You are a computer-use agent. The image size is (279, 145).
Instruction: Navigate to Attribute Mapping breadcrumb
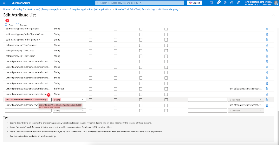[x=168, y=9]
